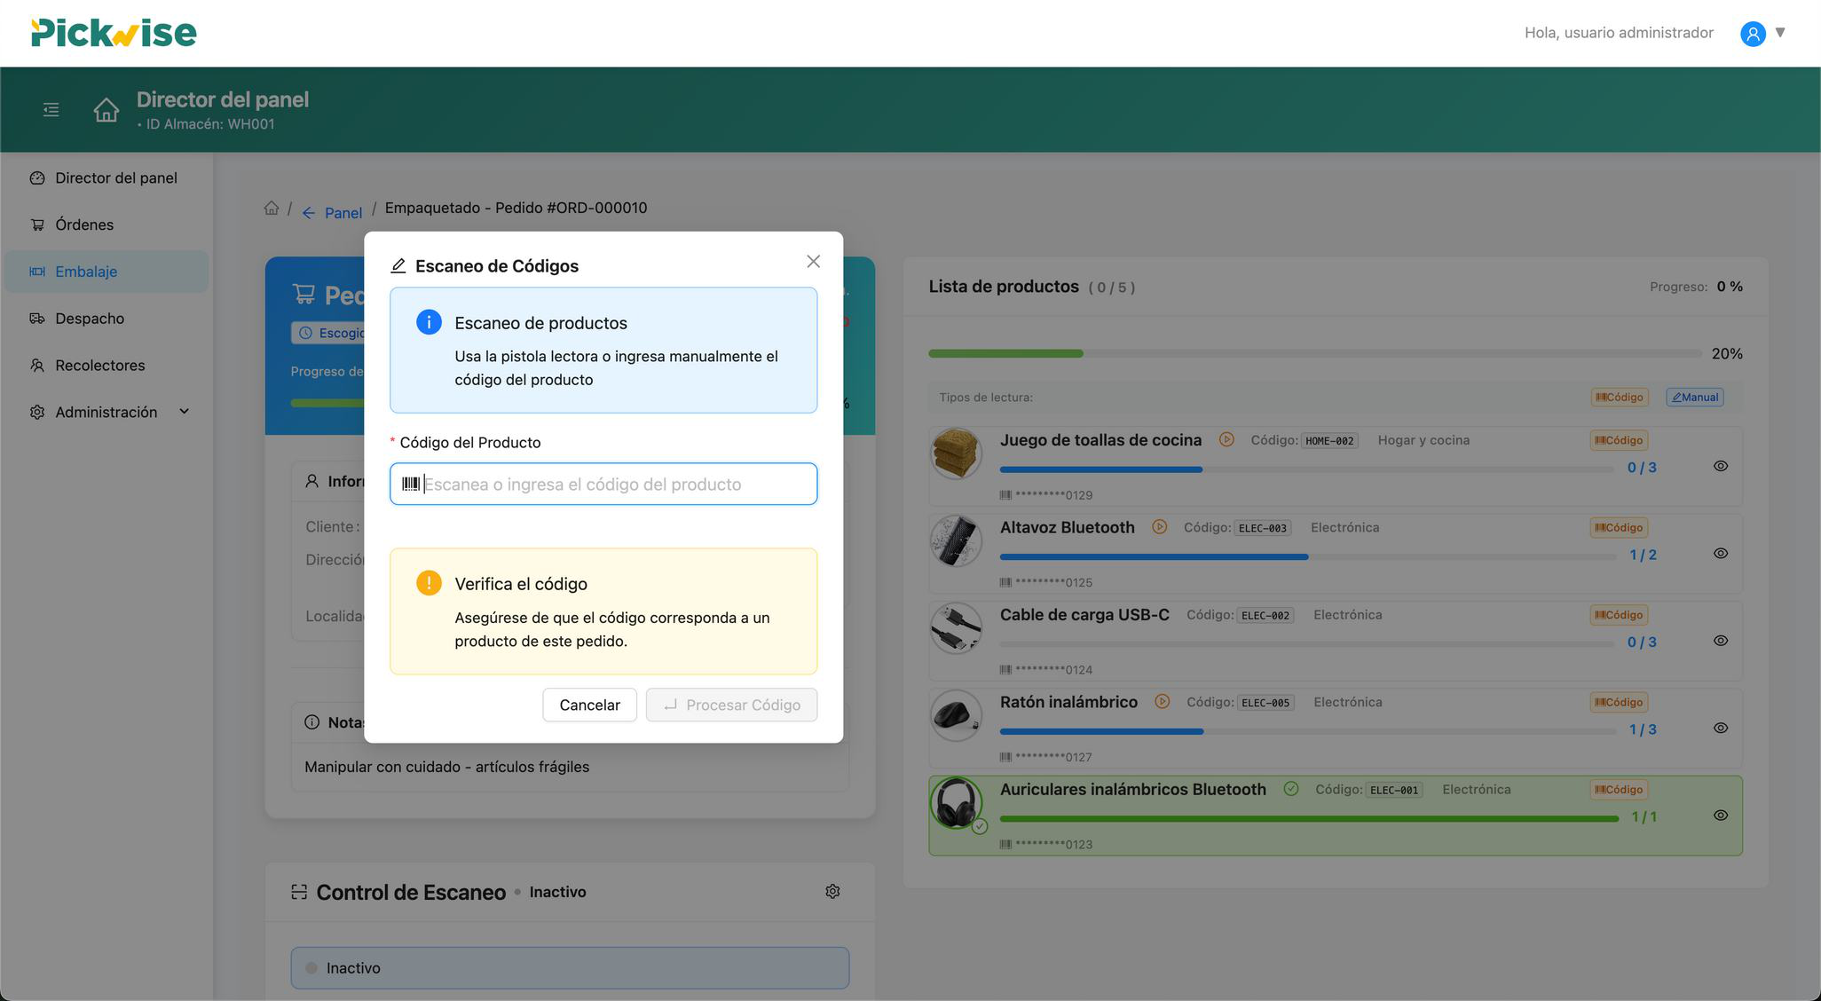Click the play icon beside Altavoz Bluetooth
The height and width of the screenshot is (1001, 1821).
point(1159,527)
